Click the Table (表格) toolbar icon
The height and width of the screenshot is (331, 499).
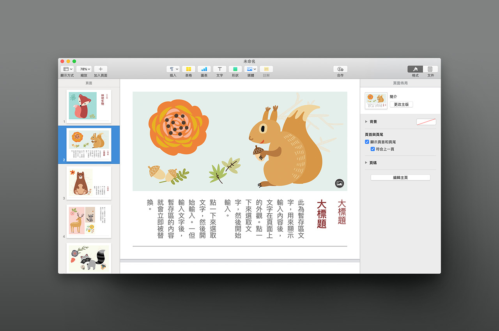(188, 69)
